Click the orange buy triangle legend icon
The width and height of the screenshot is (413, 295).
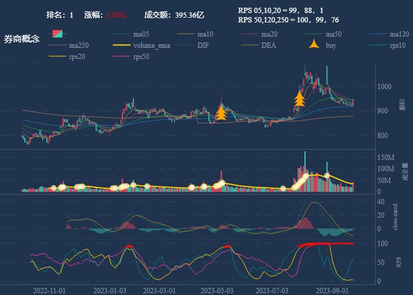314,45
